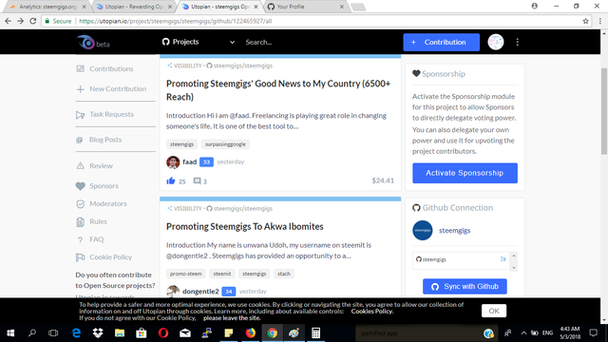This screenshot has height=342, width=608.
Task: Upvote faad's post with thumbs-up icon
Action: (171, 180)
